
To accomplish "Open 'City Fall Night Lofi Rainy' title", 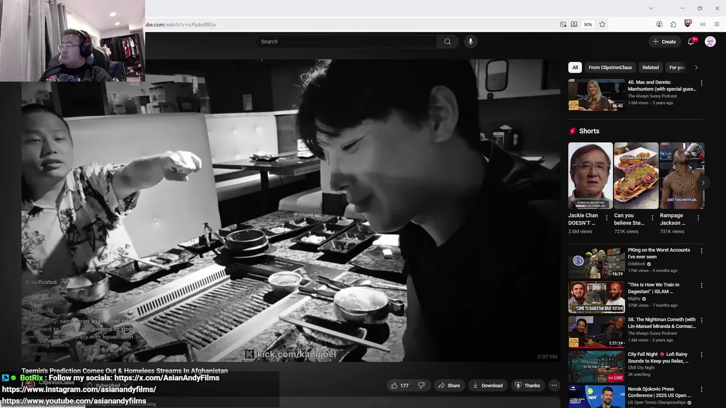I will [x=659, y=358].
